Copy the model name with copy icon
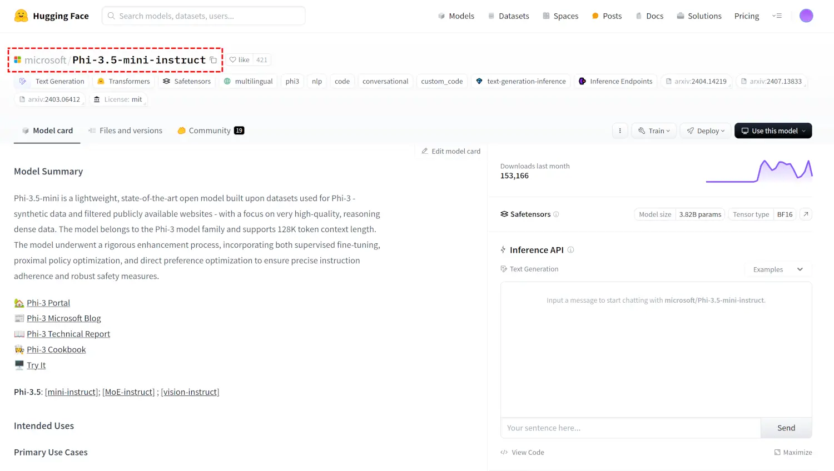Screen dimensions: 834x471 213,60
